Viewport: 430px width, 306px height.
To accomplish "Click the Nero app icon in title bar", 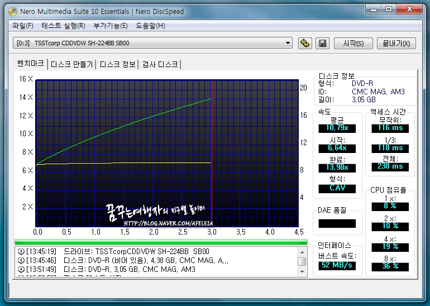I will tap(13, 12).
